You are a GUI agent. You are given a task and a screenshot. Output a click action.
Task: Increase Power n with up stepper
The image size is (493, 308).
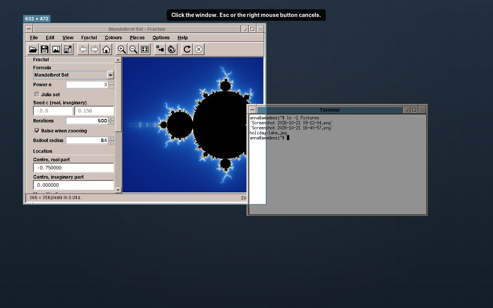click(111, 83)
